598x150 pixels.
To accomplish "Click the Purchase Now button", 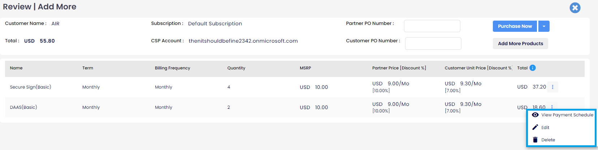I will [x=515, y=26].
